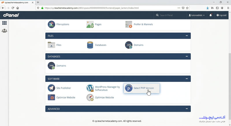Open the sidebar apps grid icon
Viewport: 231px width, 126px height.
(x=4, y=23)
